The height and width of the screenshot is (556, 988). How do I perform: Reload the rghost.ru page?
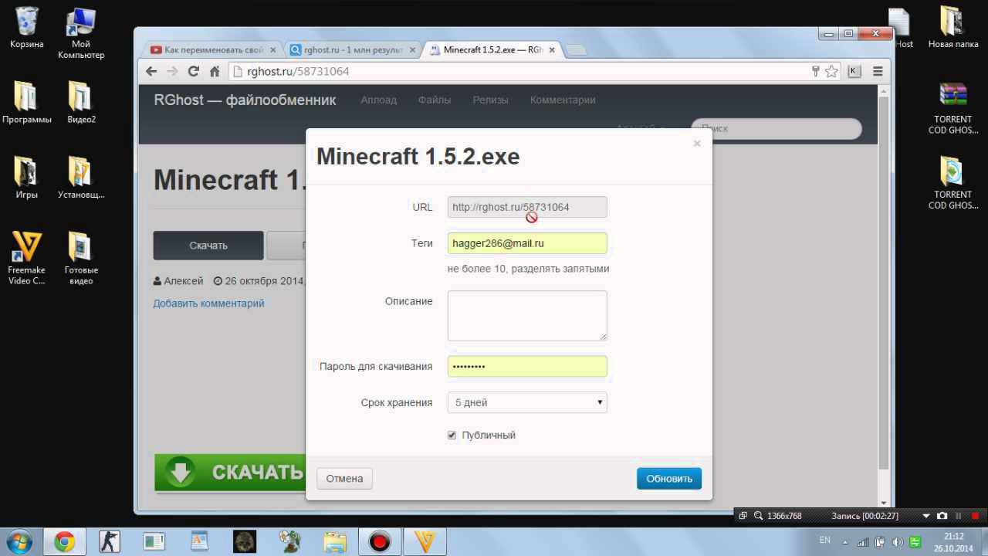[194, 71]
